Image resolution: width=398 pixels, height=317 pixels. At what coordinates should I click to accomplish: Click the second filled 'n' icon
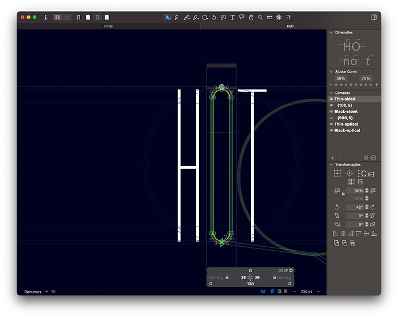(88, 17)
